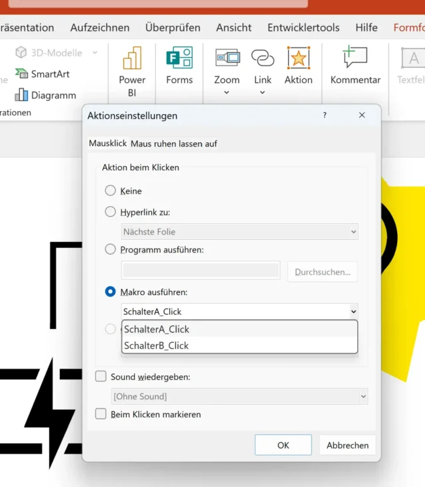Check the Beim Klicken markieren box

(101, 414)
